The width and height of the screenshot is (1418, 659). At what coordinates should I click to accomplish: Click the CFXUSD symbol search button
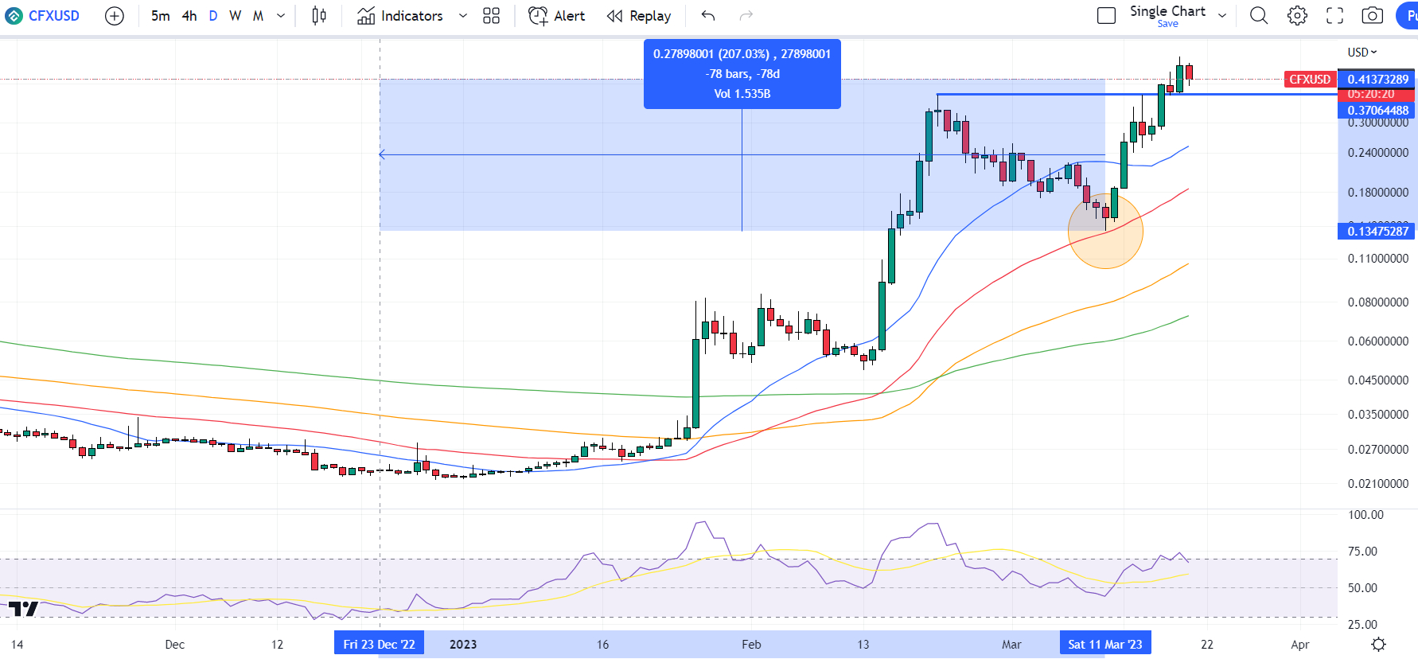coord(43,16)
